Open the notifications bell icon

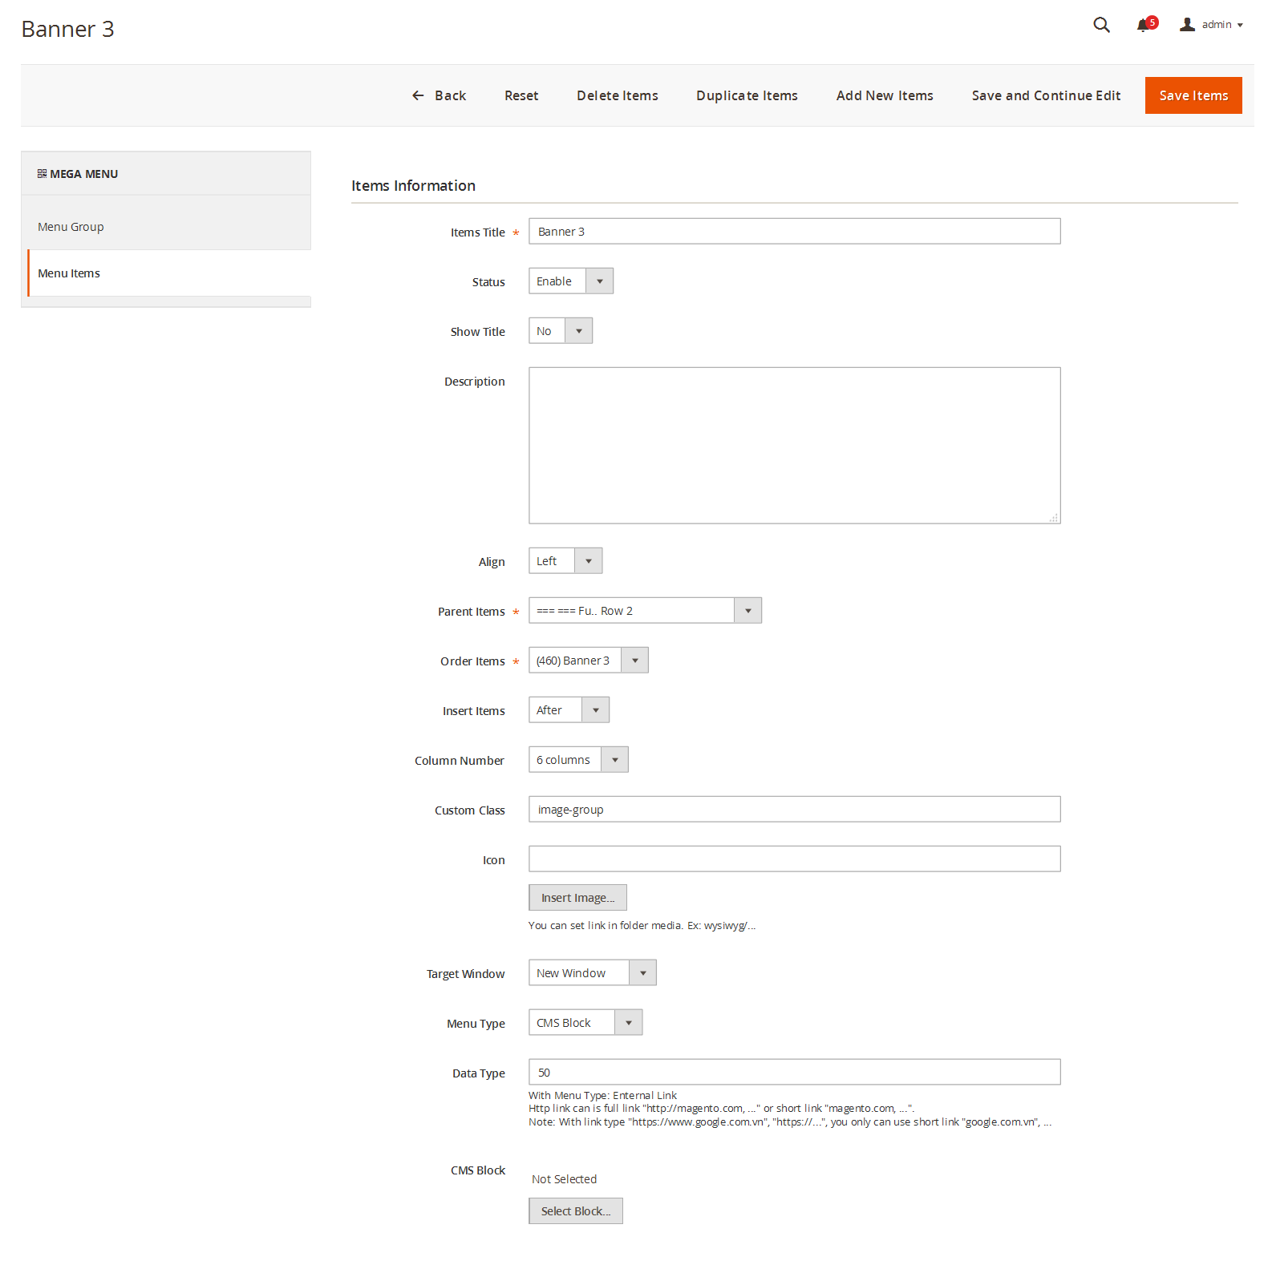(1144, 26)
